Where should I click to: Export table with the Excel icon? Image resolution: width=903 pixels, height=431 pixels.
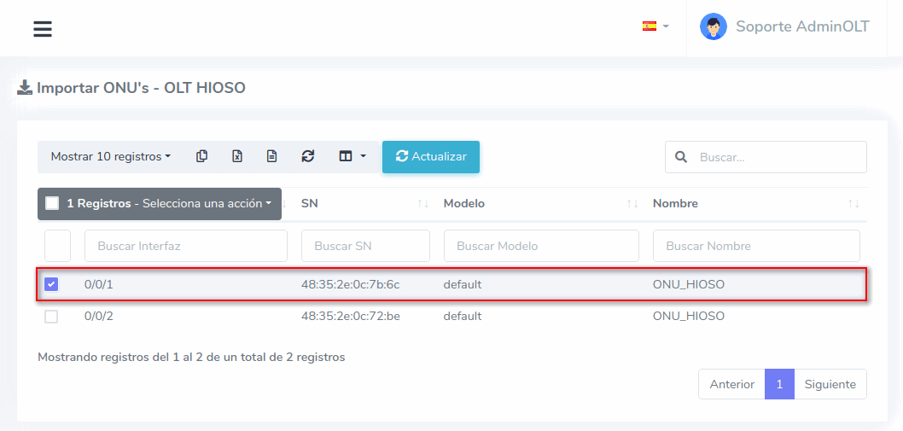237,156
